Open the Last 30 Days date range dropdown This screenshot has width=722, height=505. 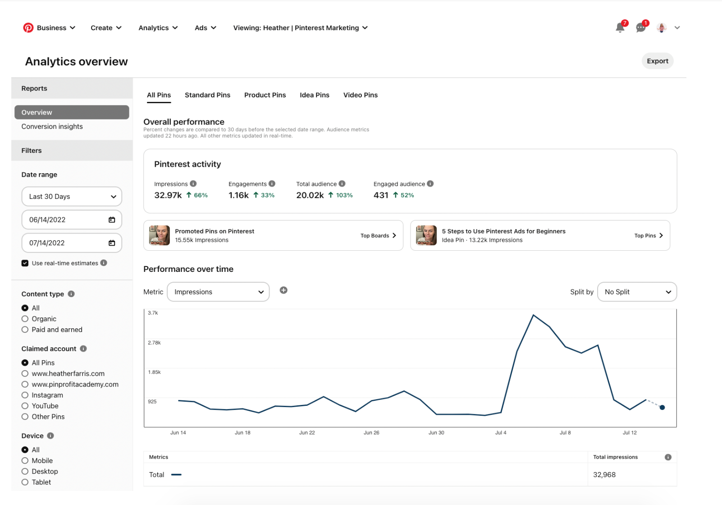72,197
